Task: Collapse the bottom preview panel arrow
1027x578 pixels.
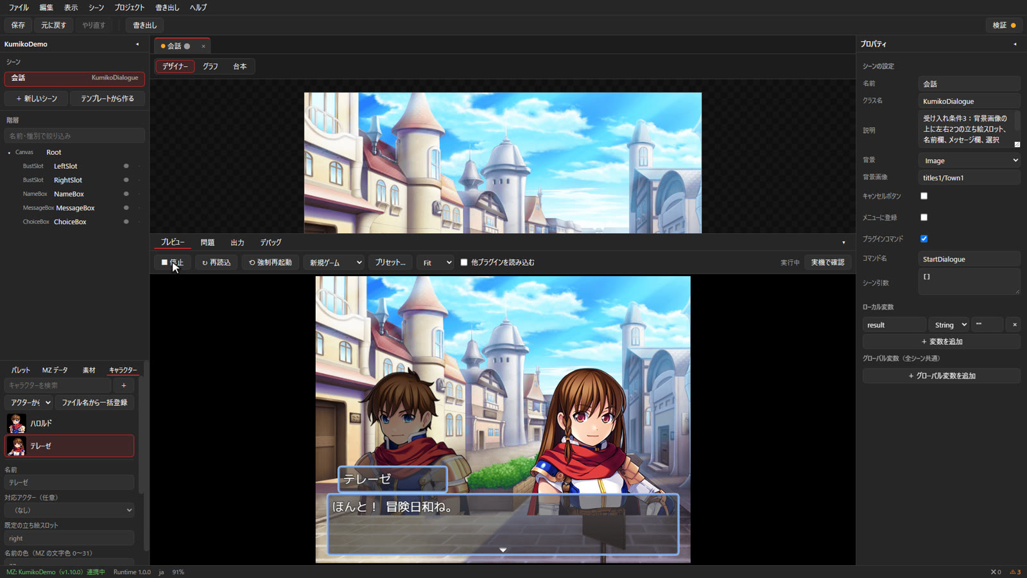Action: pos(843,243)
